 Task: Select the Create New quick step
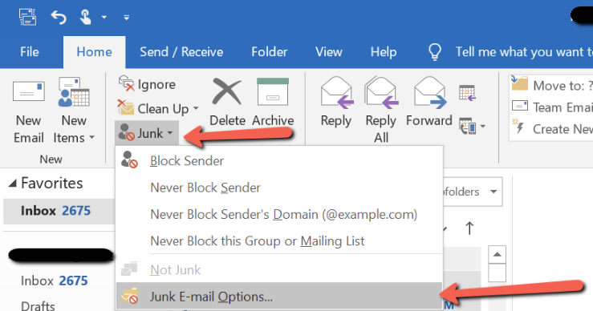552,129
